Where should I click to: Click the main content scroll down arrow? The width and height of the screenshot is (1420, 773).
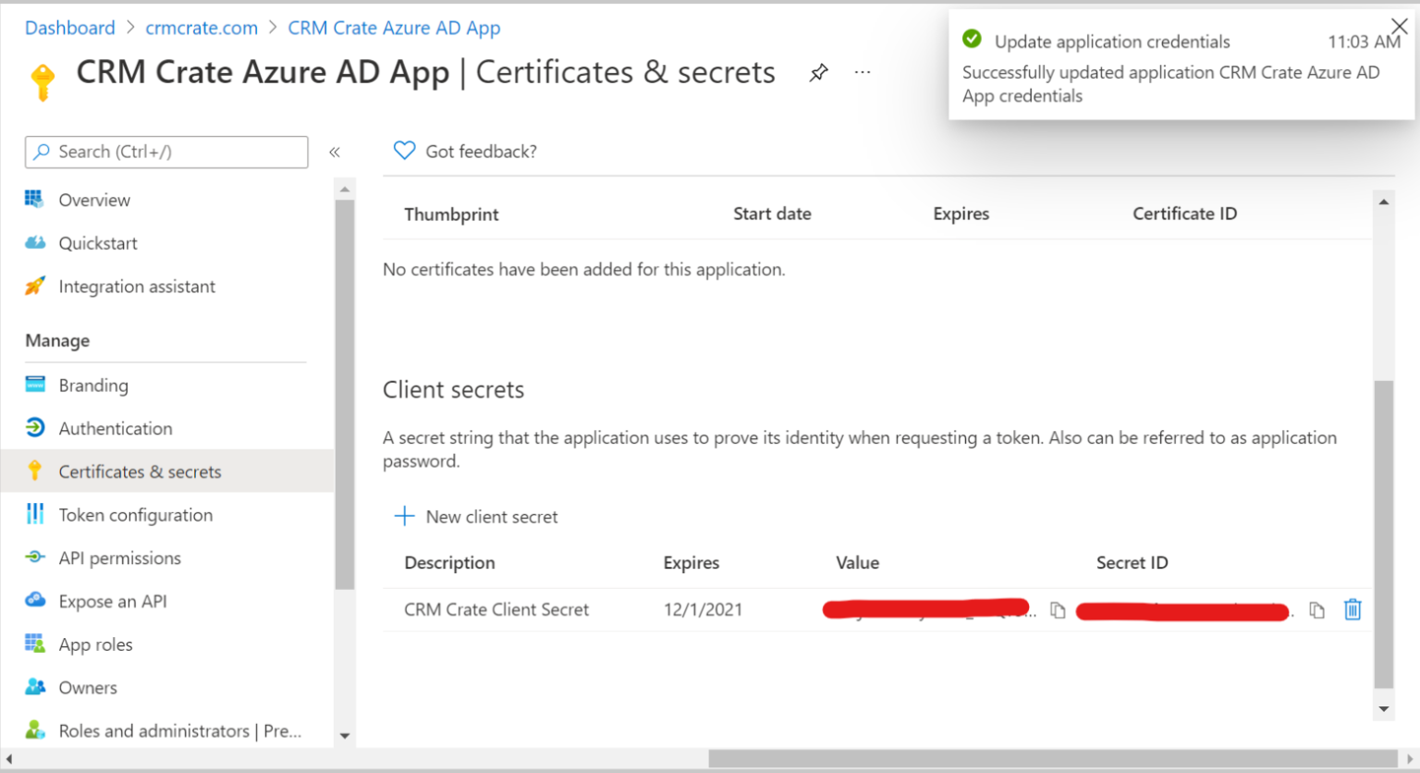[1384, 709]
